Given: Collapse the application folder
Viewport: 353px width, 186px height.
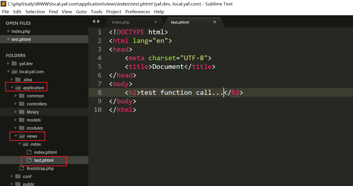Looking at the screenshot, I should [x=12, y=88].
